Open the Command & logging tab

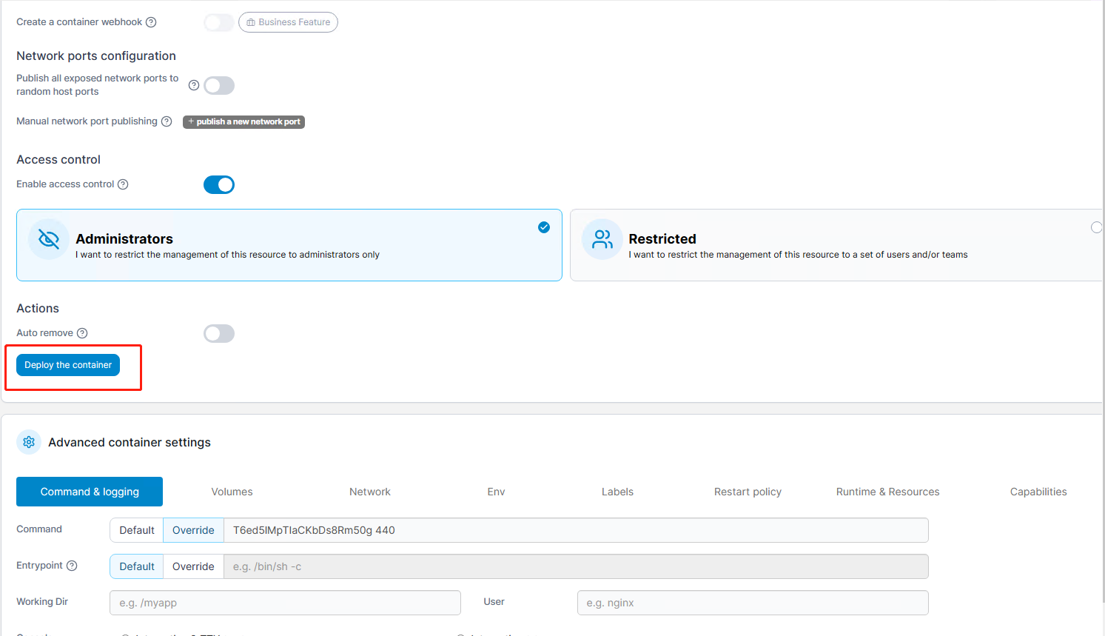tap(90, 492)
